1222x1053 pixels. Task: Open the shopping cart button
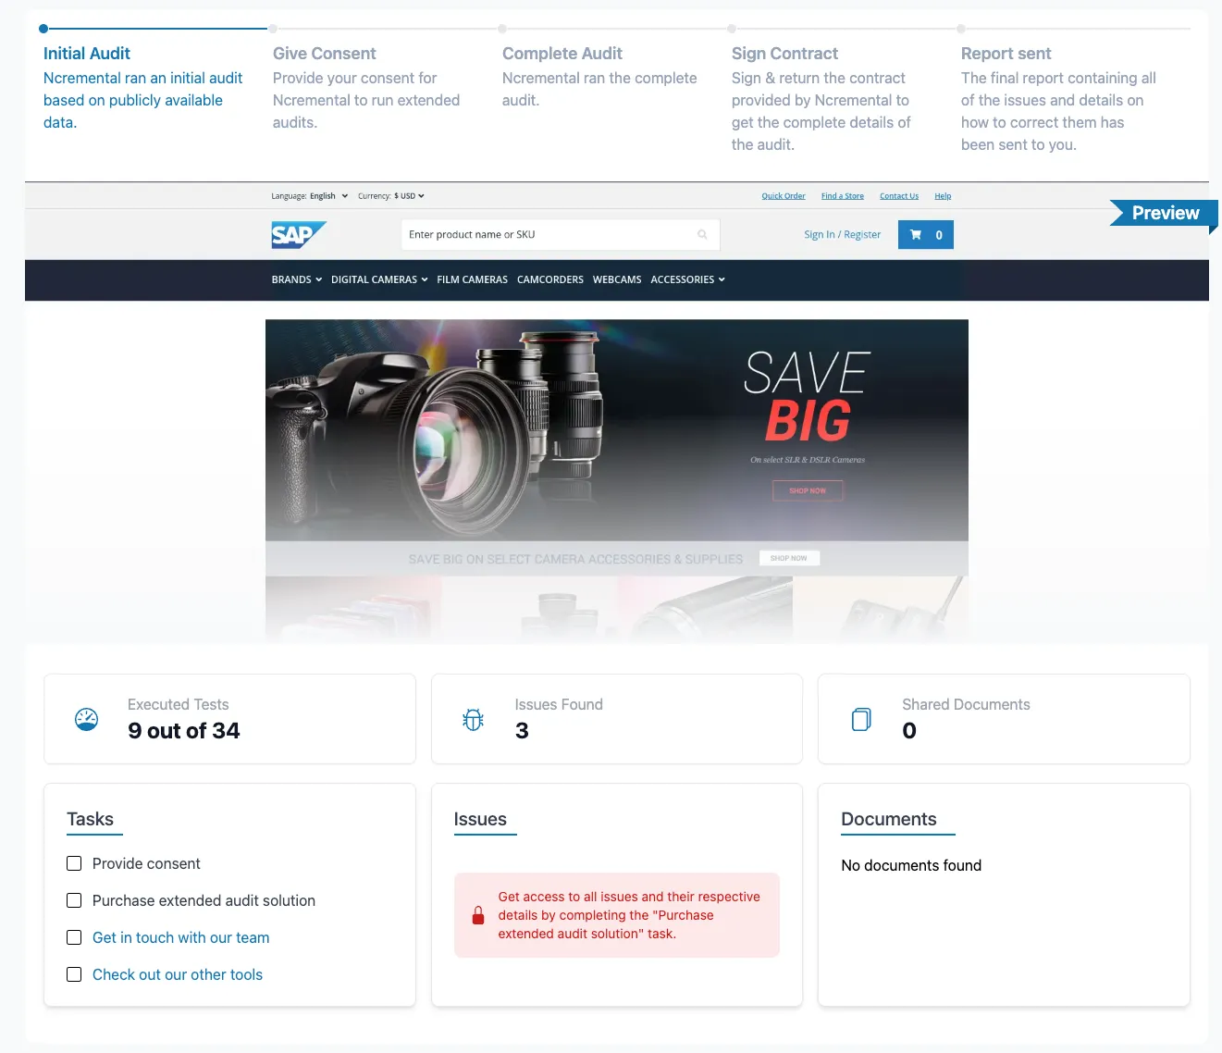pos(925,235)
